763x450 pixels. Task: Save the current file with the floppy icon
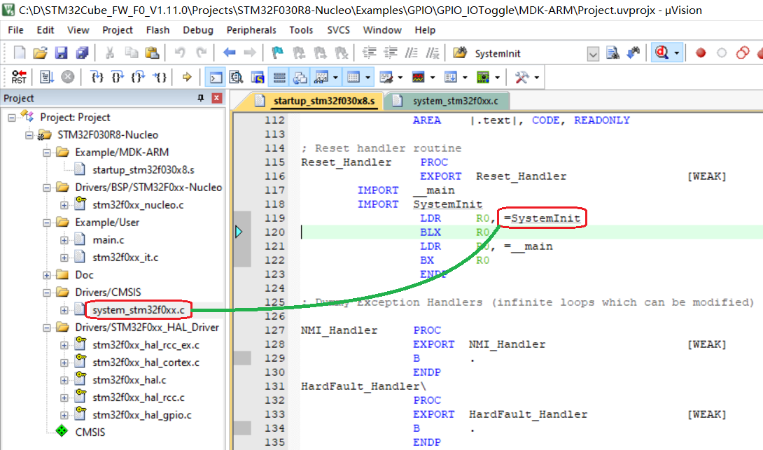(61, 52)
